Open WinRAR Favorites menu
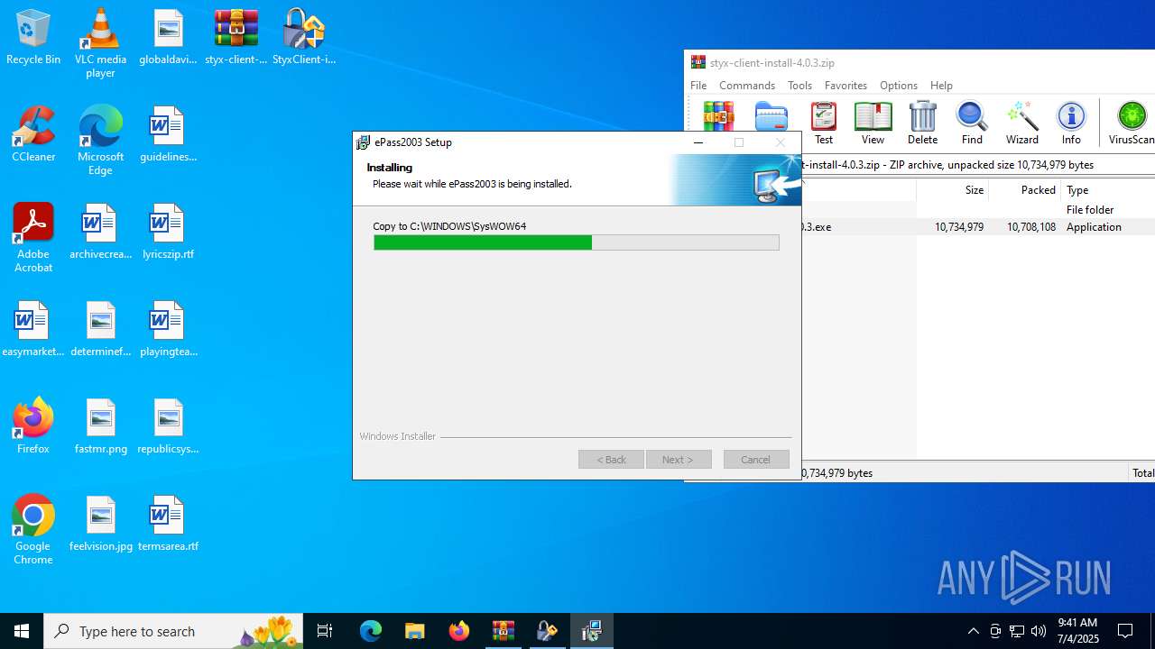The image size is (1155, 649). pyautogui.click(x=845, y=85)
